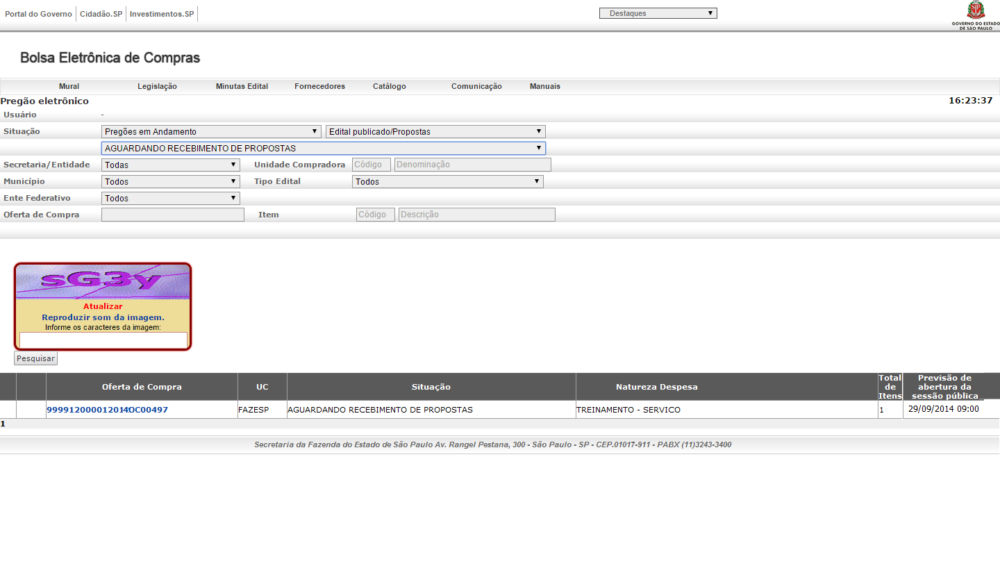This screenshot has height=582, width=1000.
Task: Click the captcha image
Action: (103, 282)
